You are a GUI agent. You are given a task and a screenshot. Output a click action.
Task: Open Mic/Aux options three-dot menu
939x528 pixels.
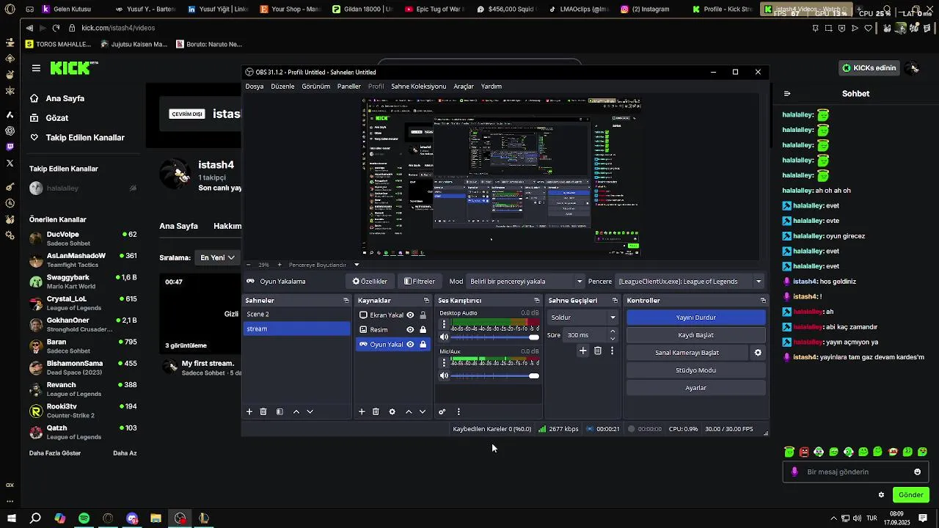[444, 362]
